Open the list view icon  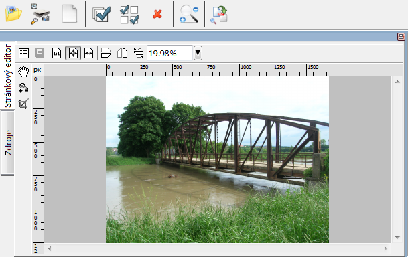[x=23, y=53]
